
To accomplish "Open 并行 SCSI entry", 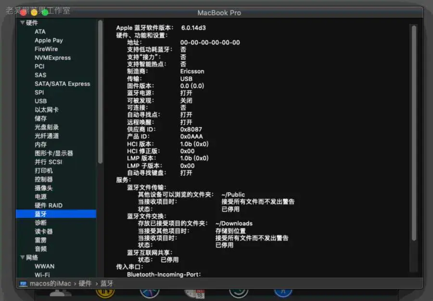I will (x=48, y=162).
